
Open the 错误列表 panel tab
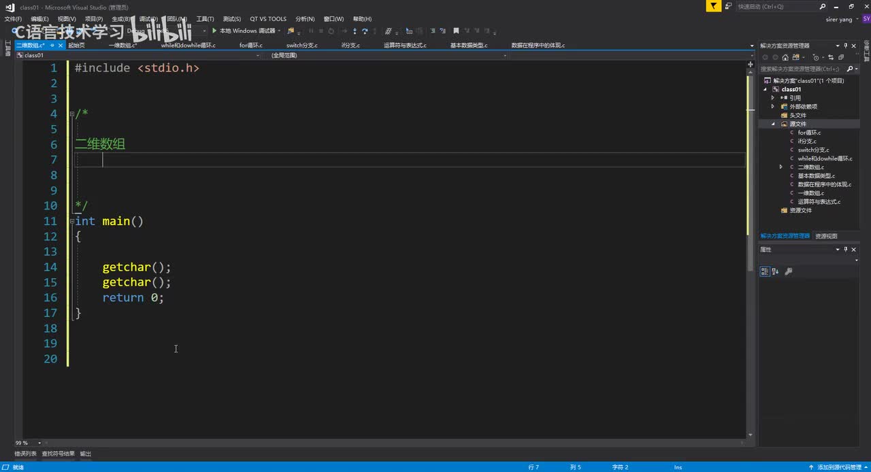pos(26,454)
